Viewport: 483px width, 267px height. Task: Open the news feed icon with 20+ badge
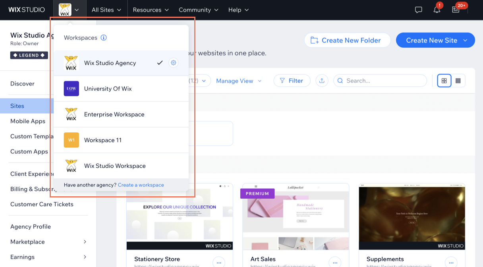pos(456,10)
